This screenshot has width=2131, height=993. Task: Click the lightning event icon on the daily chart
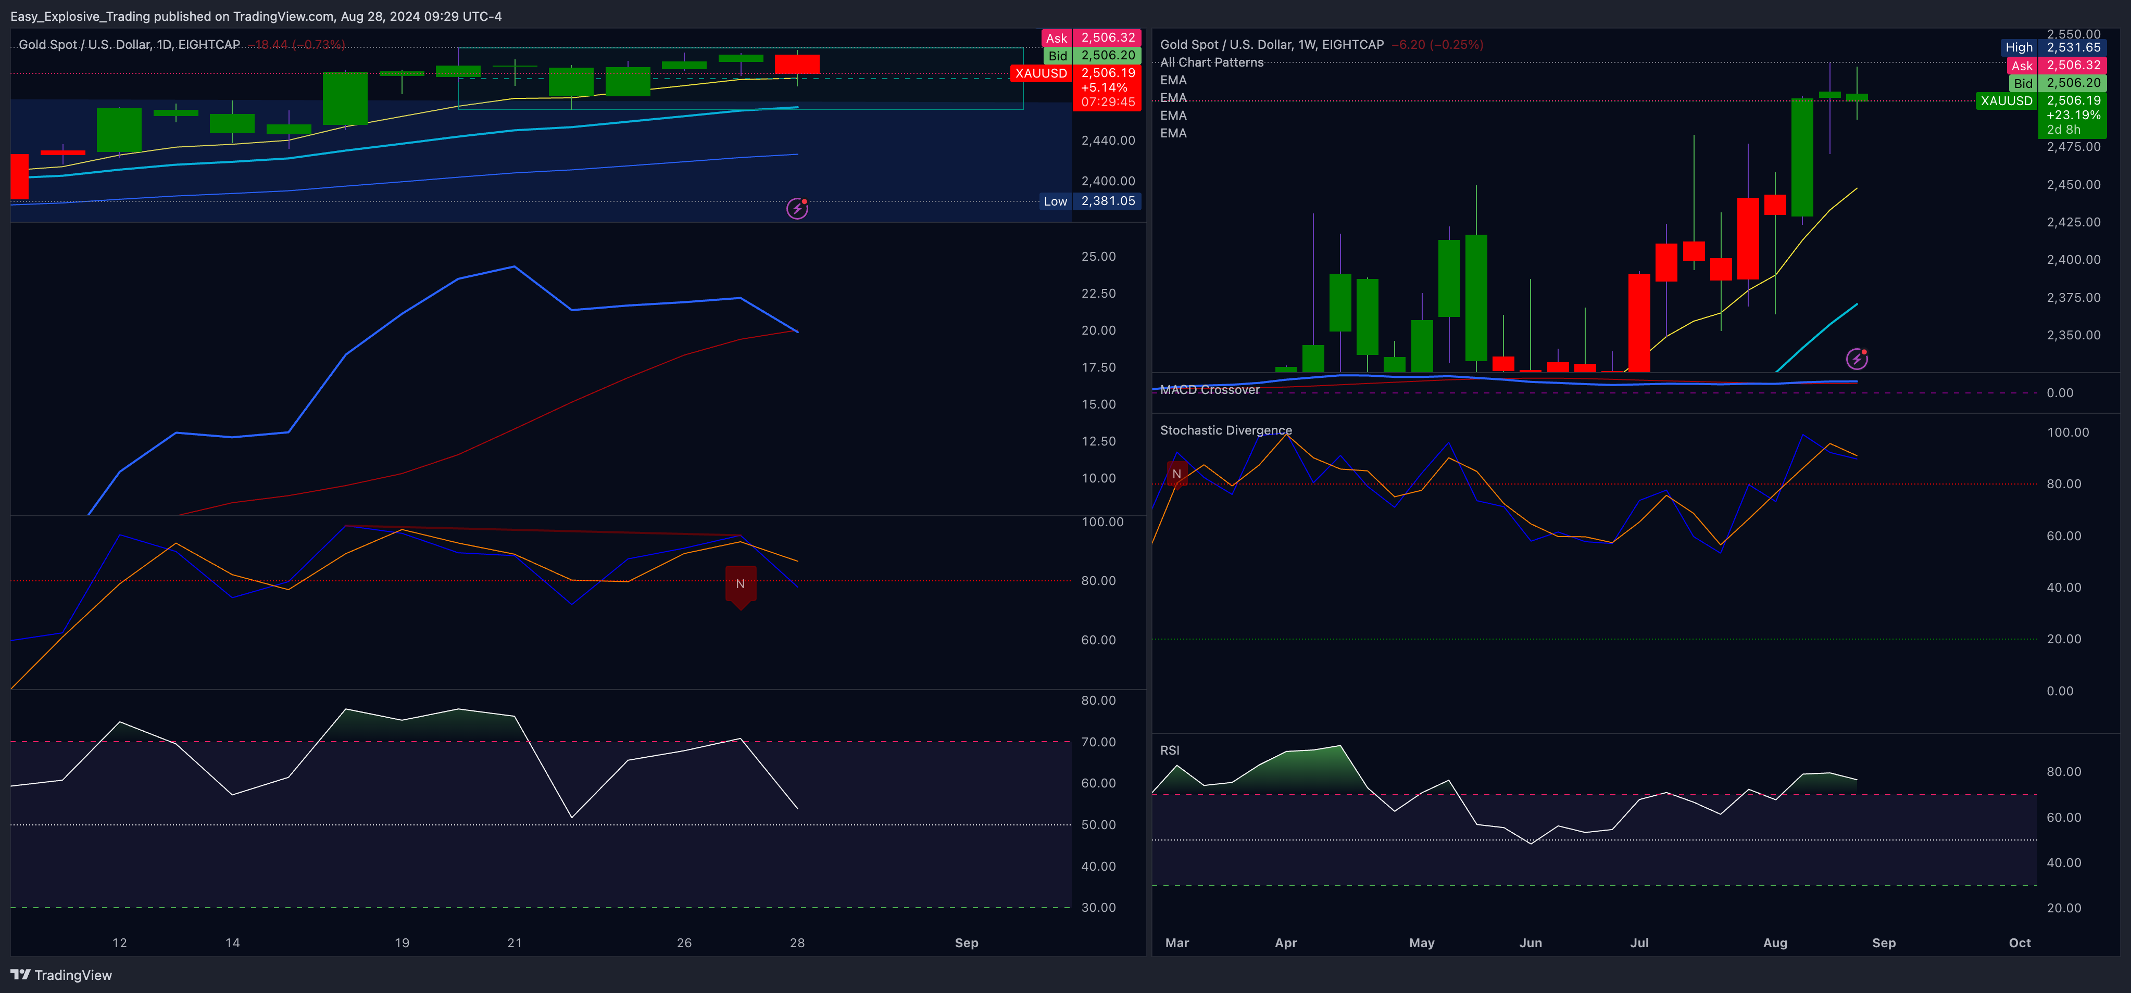pyautogui.click(x=797, y=208)
